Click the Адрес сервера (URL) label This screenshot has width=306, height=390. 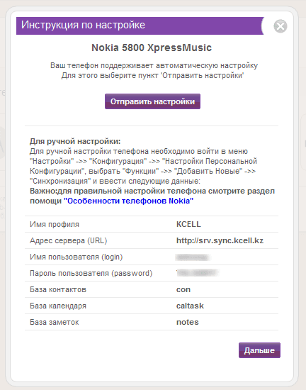pos(68,240)
